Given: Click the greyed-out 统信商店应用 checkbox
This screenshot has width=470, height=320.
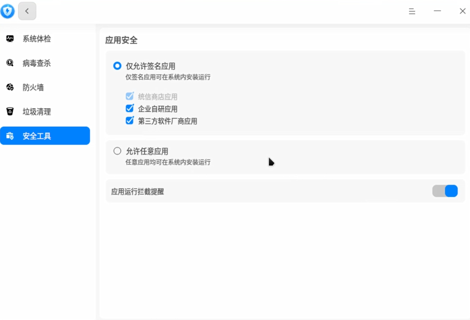Looking at the screenshot, I should pos(130,97).
